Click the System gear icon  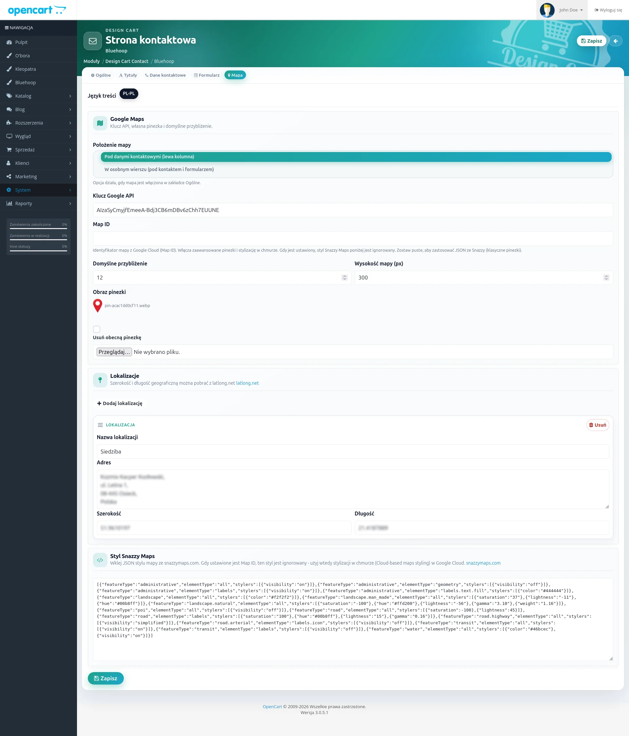[9, 190]
